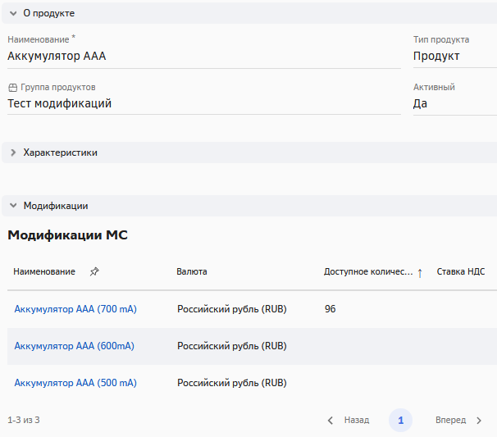
Task: Open Аккумулятор ААА (600mA) modification
Action: [x=74, y=346]
